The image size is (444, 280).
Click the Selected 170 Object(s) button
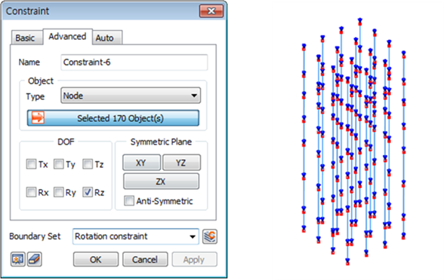click(x=113, y=118)
